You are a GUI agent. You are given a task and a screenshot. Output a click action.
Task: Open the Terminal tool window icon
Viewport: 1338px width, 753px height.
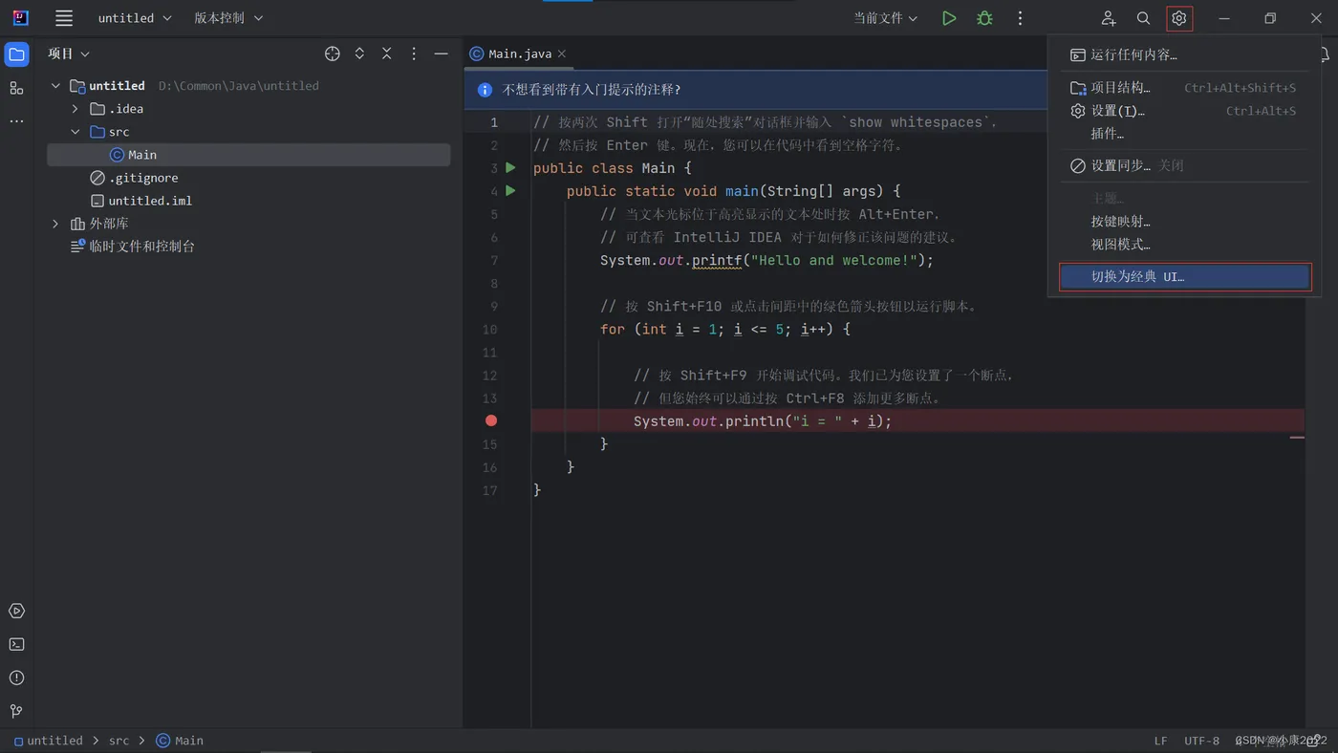click(x=16, y=645)
